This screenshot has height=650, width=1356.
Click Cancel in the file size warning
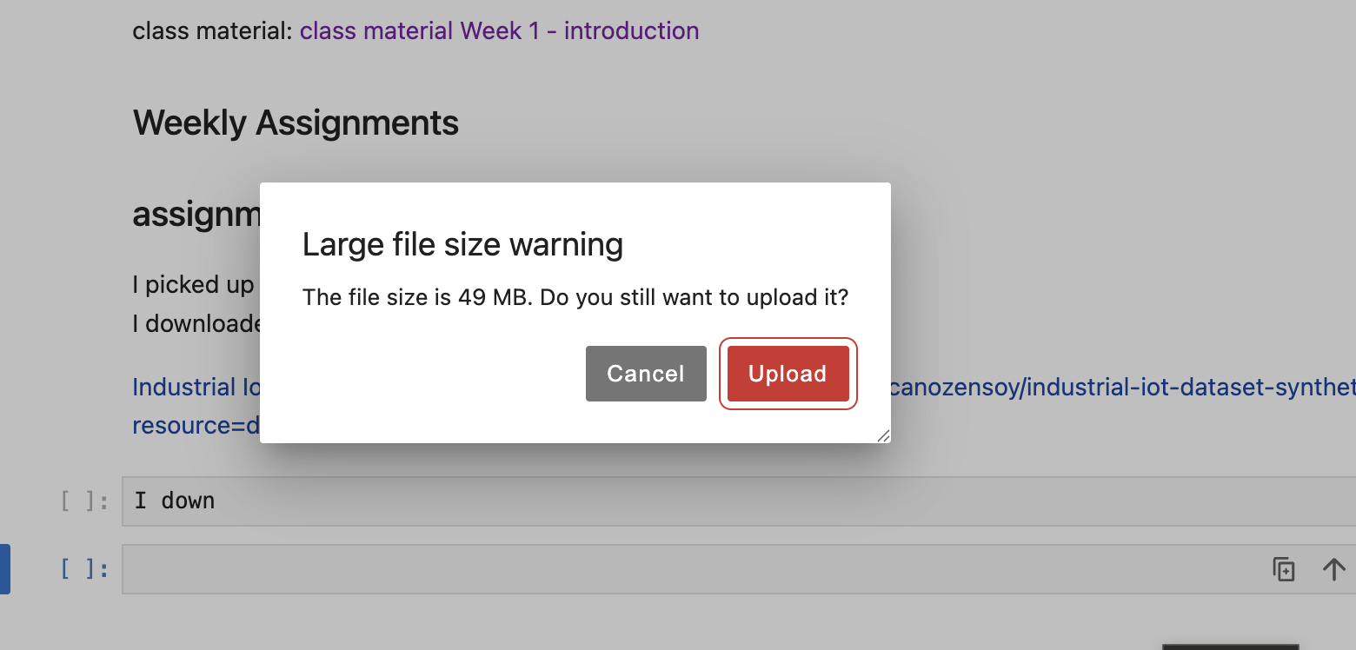pyautogui.click(x=645, y=374)
